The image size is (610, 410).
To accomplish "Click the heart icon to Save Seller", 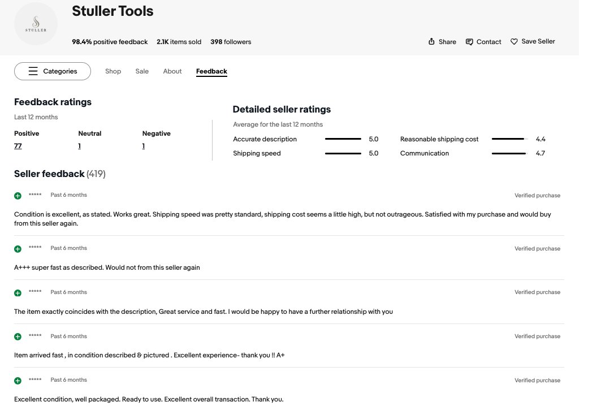I will 514,41.
